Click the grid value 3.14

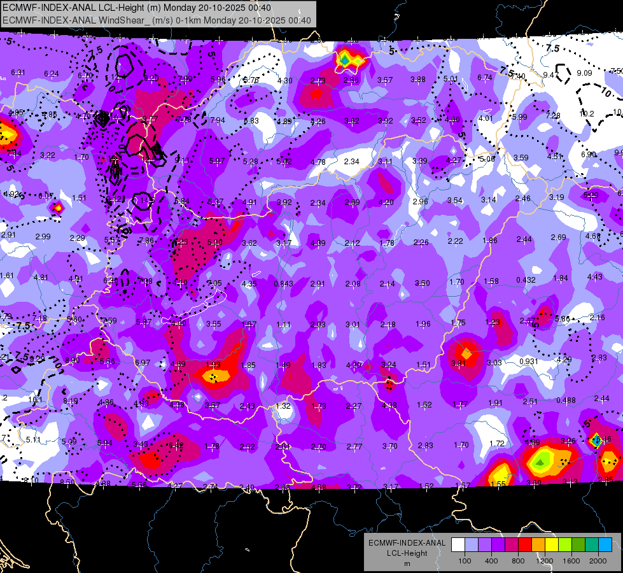point(489,200)
